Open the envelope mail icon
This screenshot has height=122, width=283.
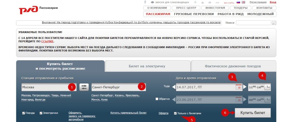point(210,2)
